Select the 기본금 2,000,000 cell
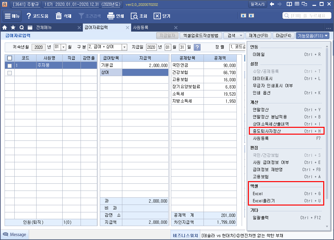 pos(145,65)
